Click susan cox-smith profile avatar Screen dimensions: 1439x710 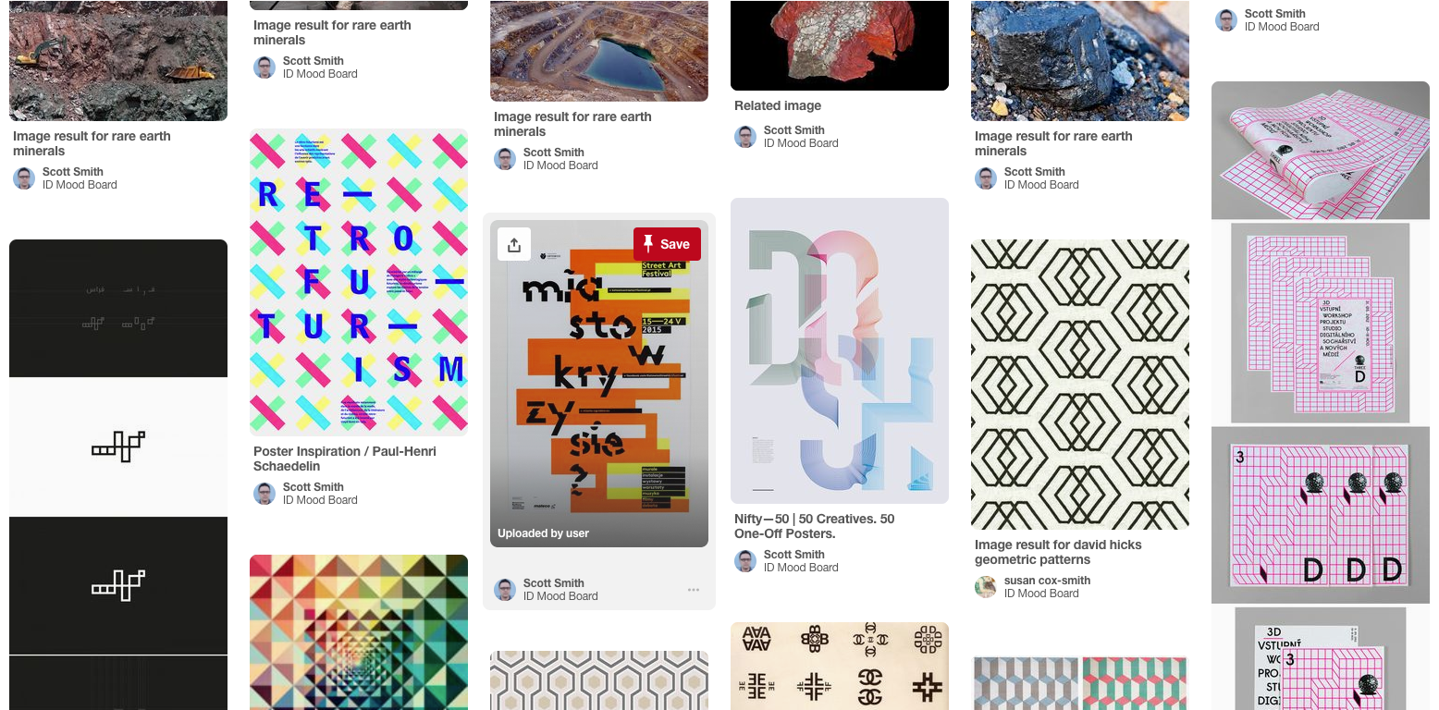pos(986,587)
